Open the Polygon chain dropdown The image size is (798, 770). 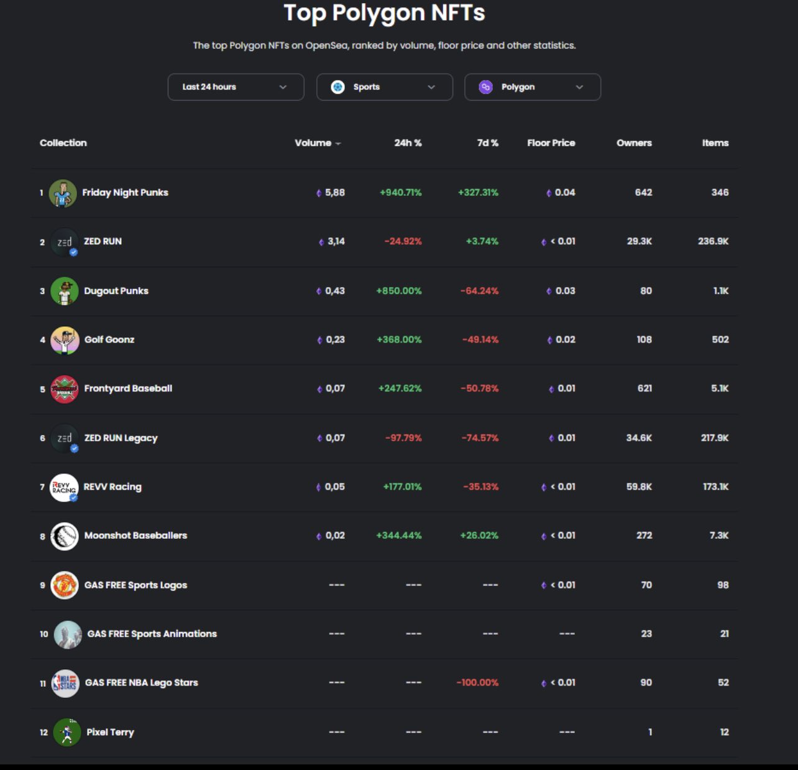[x=533, y=87]
